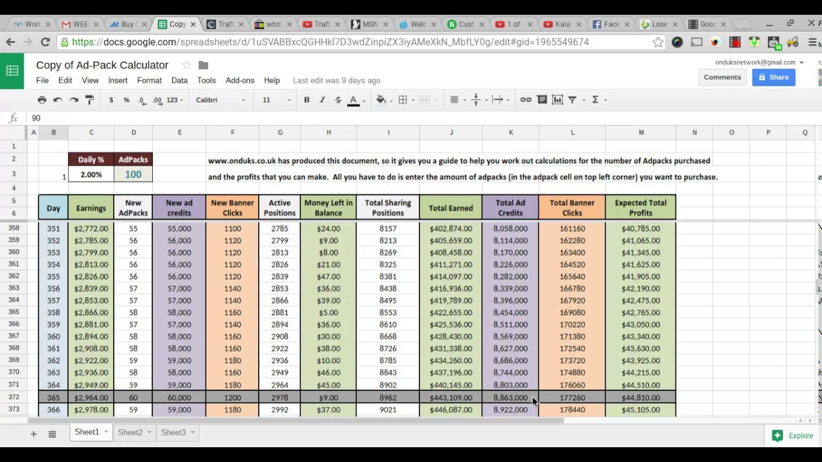
Task: Open the Chrome menu icon
Action: [x=813, y=42]
